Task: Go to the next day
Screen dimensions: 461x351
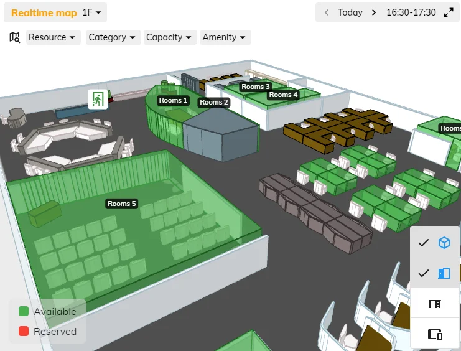Action: tap(374, 12)
